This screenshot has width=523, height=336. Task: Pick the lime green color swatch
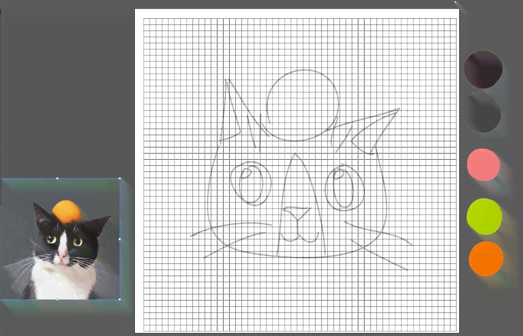click(484, 216)
